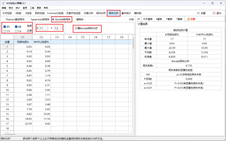226x141 pixels.
Task: Select the C5 column header
Action: click(83, 37)
